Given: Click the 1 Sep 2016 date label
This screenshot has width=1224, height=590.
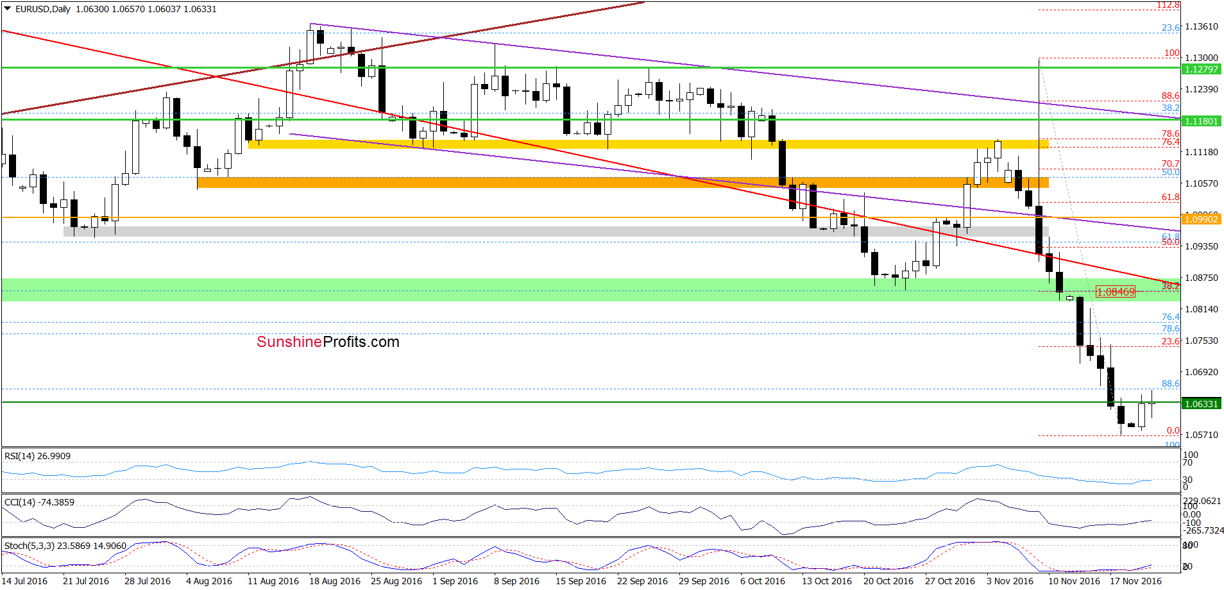Looking at the screenshot, I should [455, 581].
